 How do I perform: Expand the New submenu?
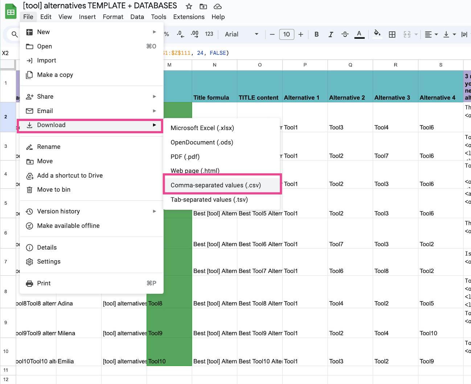click(x=91, y=32)
